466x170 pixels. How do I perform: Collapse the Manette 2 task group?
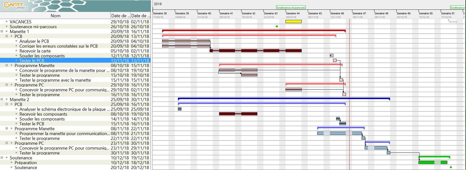(x=2, y=99)
